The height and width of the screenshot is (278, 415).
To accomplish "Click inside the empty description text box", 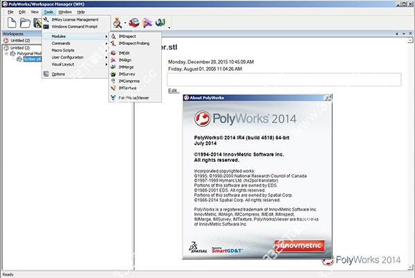I will pyautogui.click(x=284, y=80).
